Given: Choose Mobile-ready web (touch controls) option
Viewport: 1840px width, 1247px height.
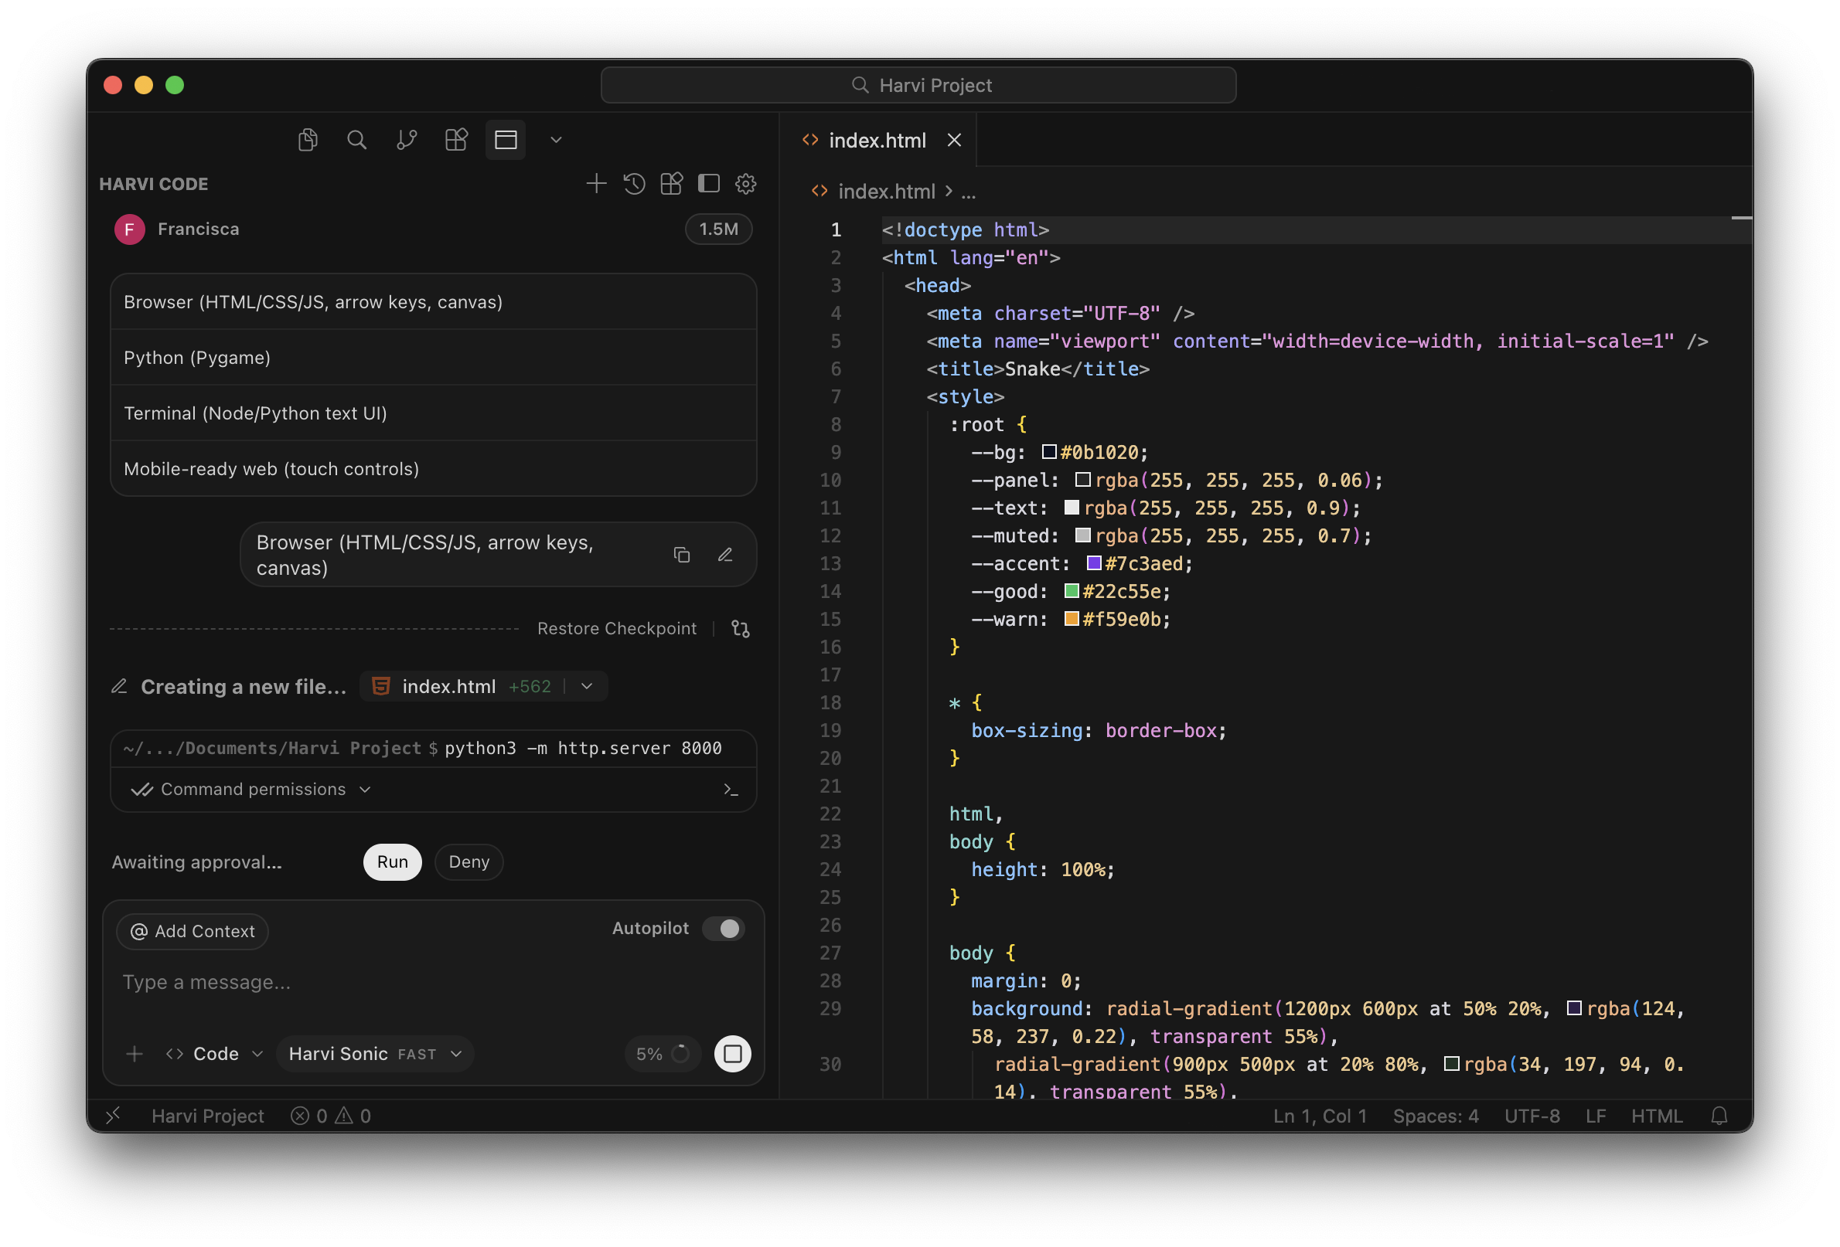Looking at the screenshot, I should 434,468.
